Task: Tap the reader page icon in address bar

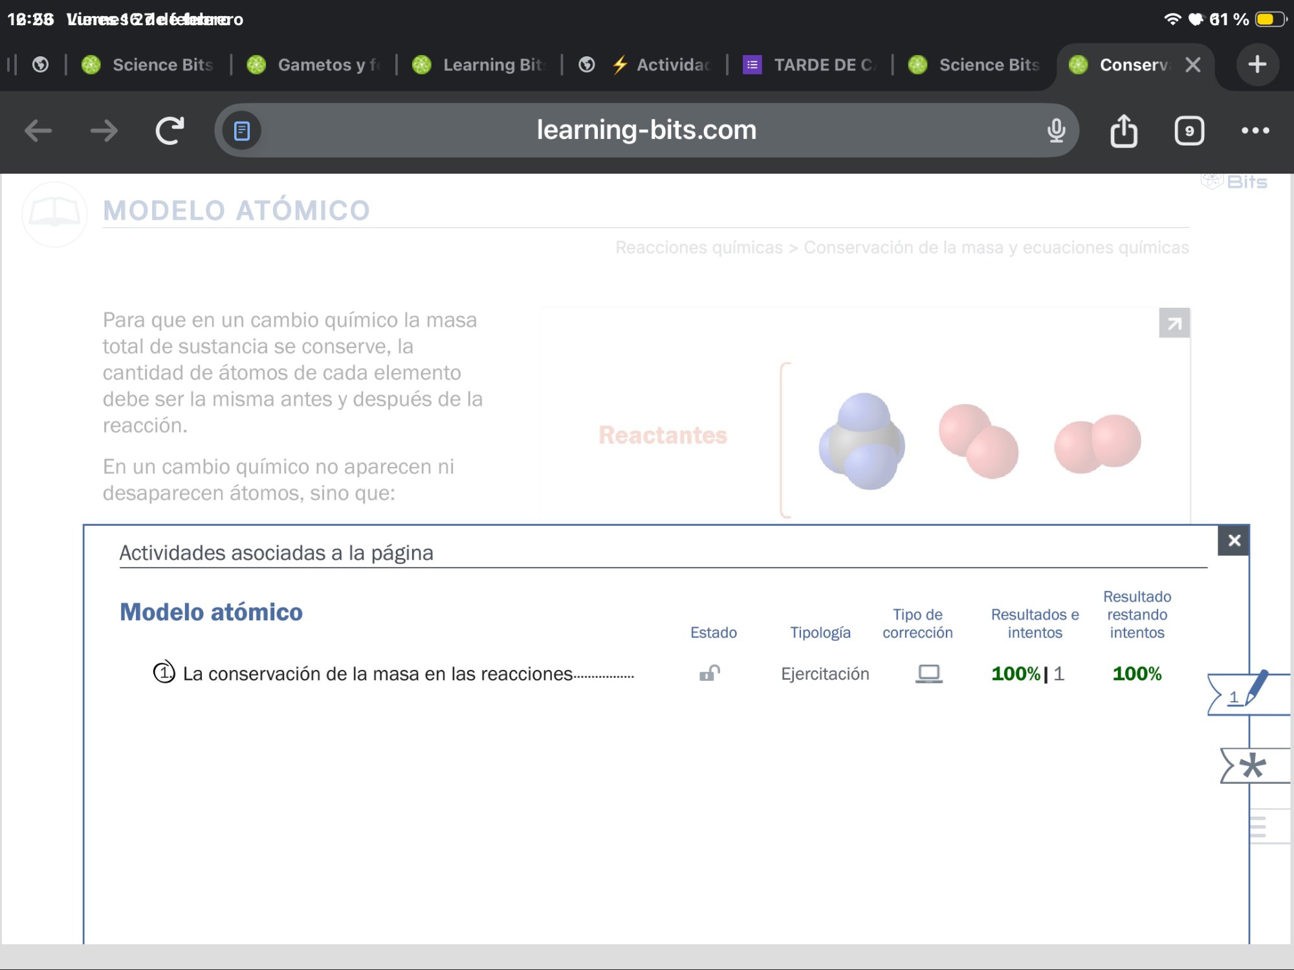Action: [241, 131]
